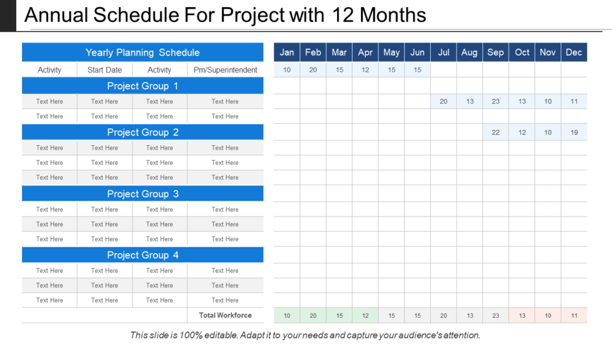Select the Project Group 4 banner
Screen dimensions: 612x344
[142, 255]
